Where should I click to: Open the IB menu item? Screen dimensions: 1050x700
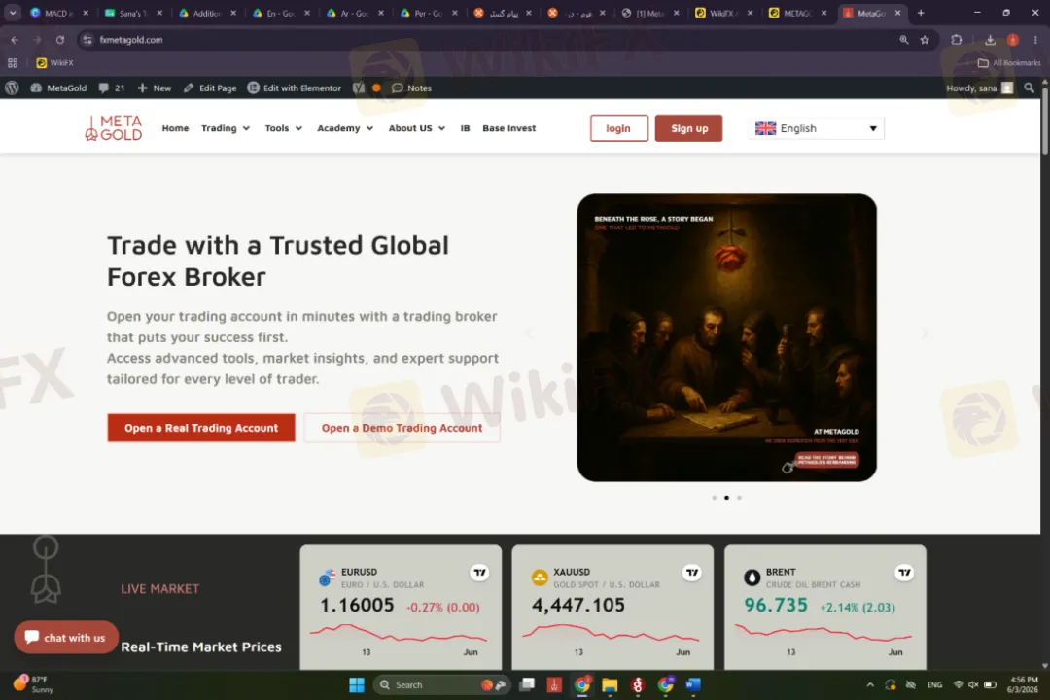[x=465, y=128]
